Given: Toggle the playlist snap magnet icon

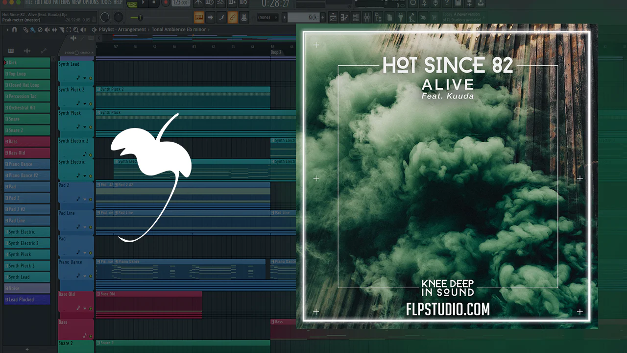Looking at the screenshot, I should (x=15, y=29).
